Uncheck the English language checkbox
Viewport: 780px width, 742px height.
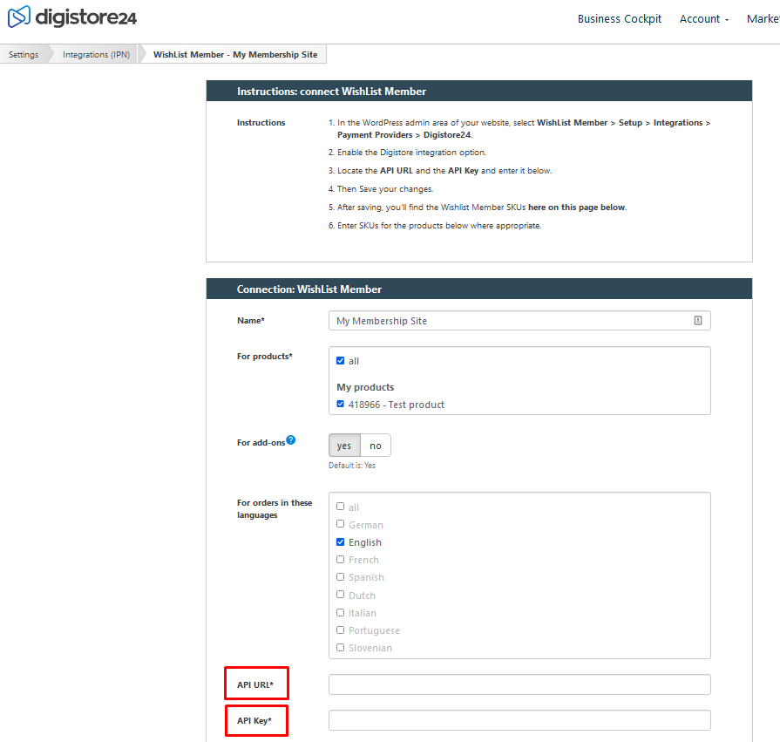point(340,542)
